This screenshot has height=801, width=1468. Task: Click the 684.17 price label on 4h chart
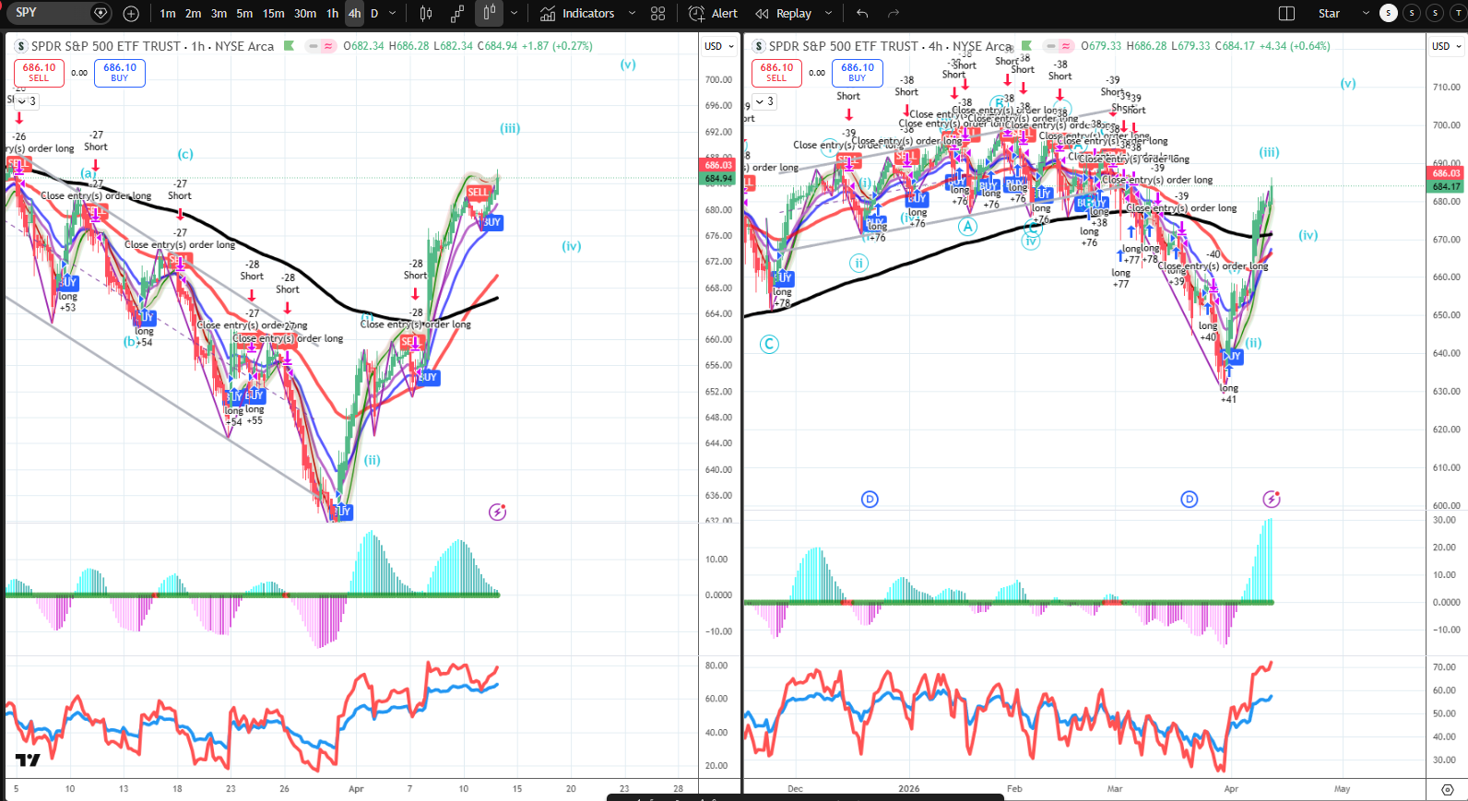point(1446,186)
